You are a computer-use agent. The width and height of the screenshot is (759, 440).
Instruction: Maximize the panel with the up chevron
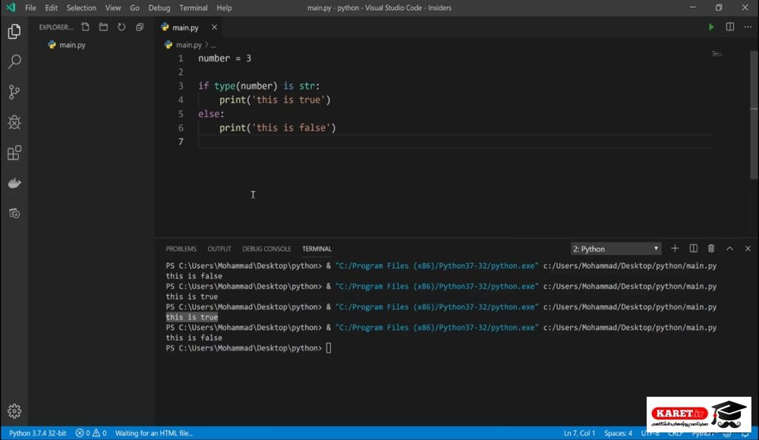[x=729, y=248]
